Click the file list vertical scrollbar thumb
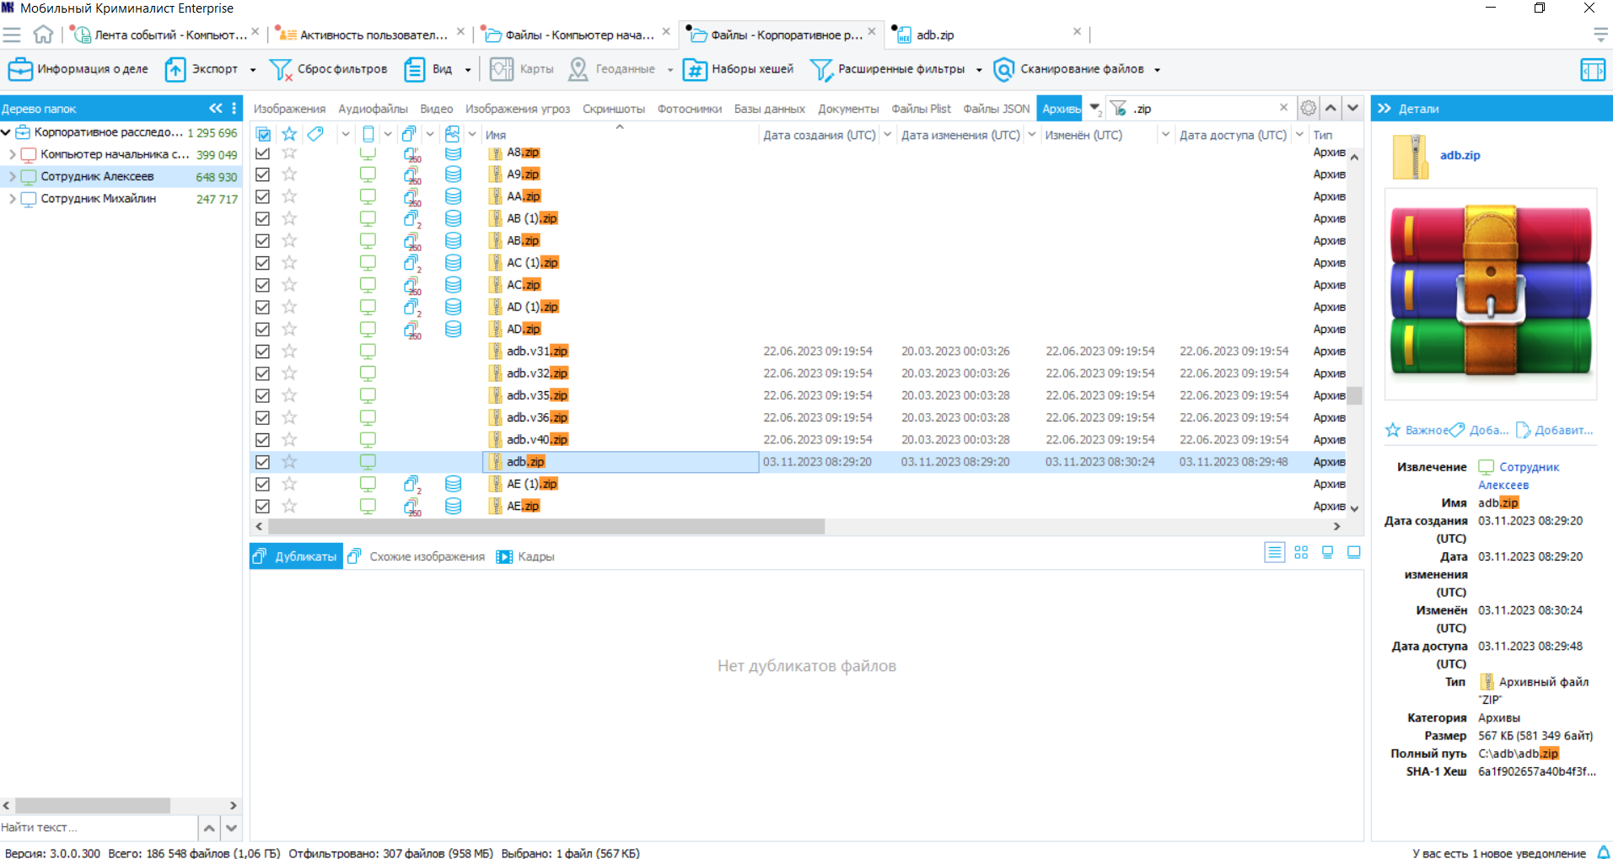Image resolution: width=1613 pixels, height=859 pixels. 1354,395
